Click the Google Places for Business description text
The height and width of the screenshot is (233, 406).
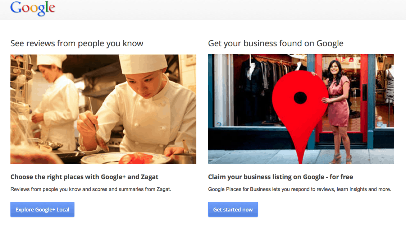(300, 189)
